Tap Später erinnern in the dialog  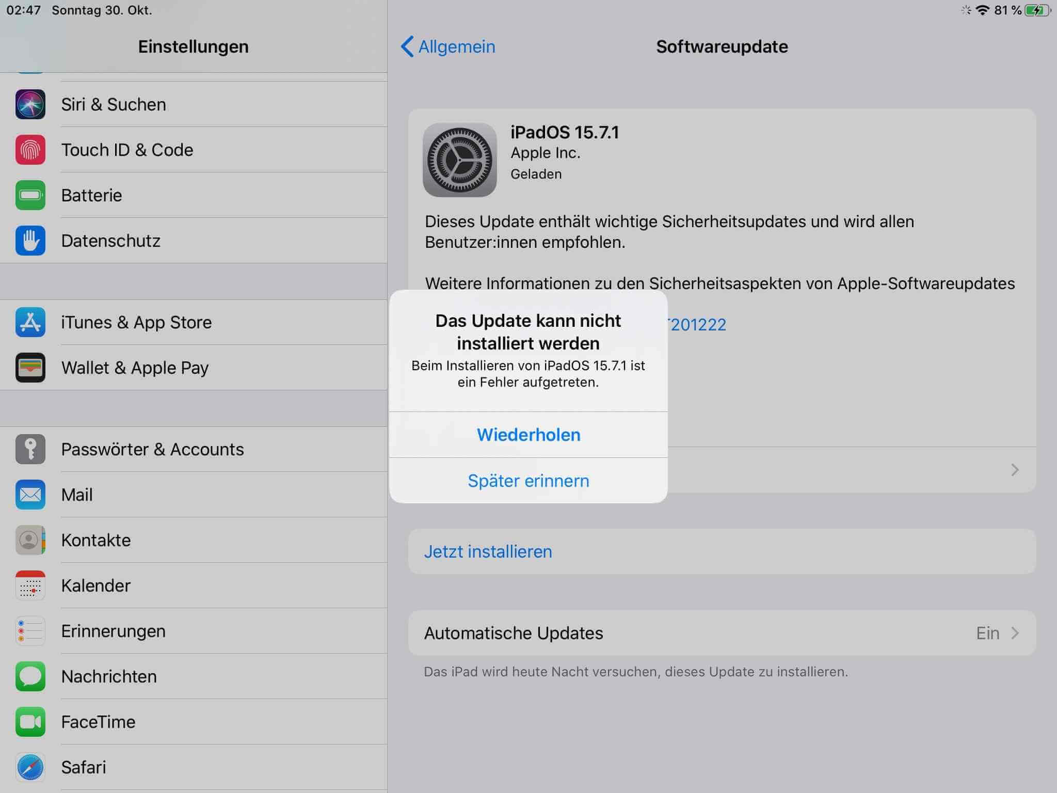pyautogui.click(x=528, y=481)
